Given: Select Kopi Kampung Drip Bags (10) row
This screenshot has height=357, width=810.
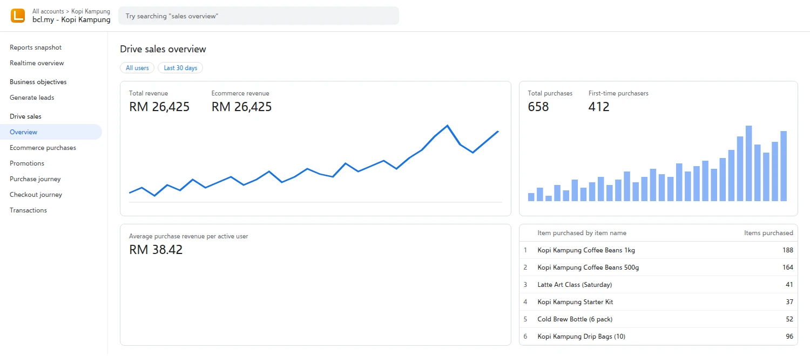Looking at the screenshot, I should 658,337.
